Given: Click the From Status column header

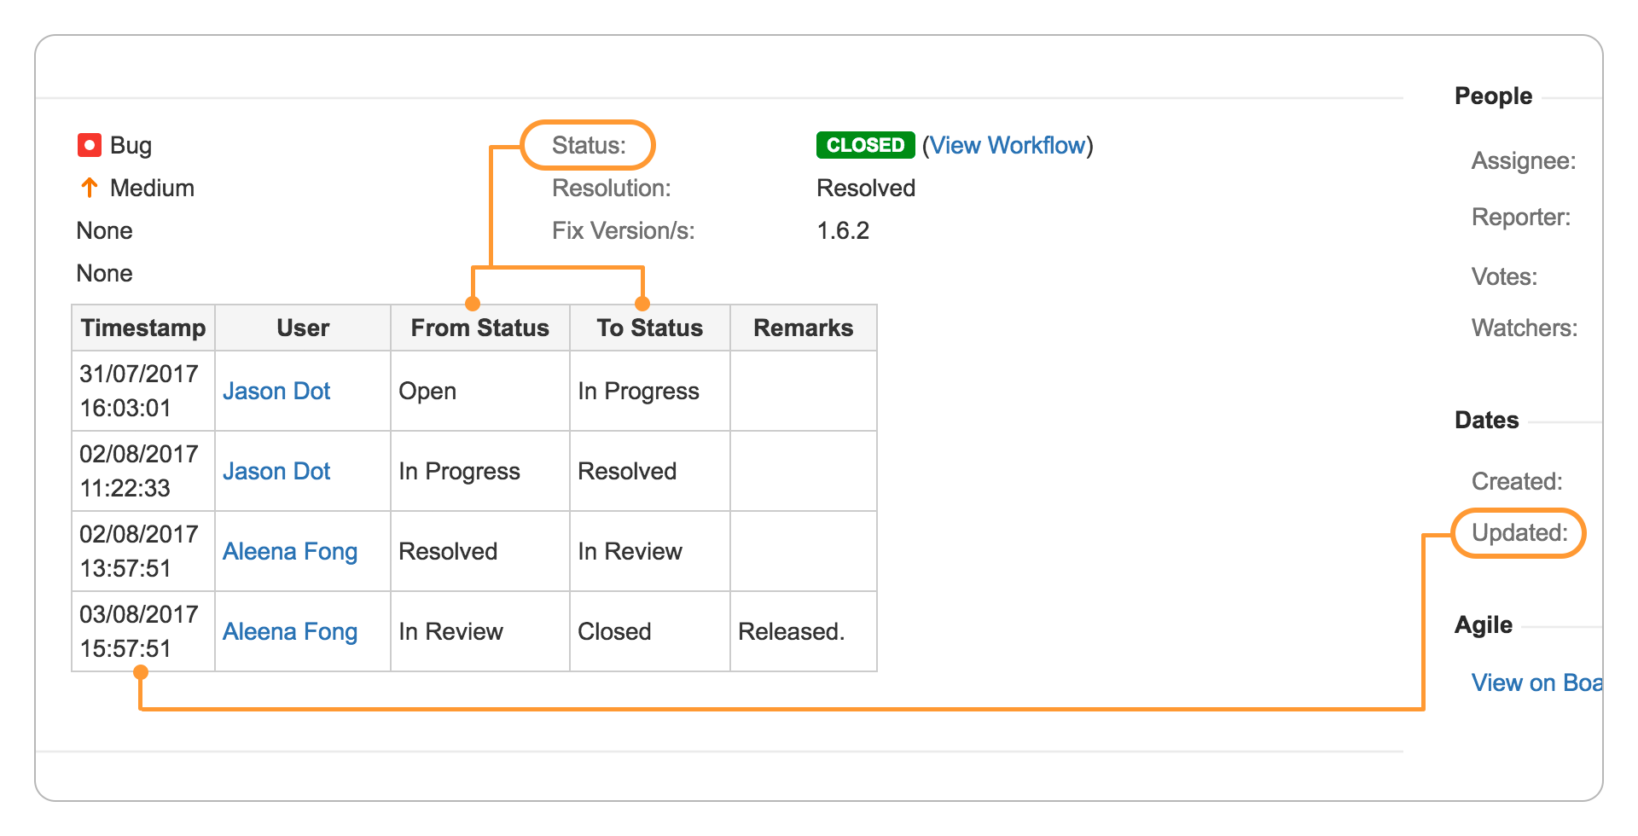Looking at the screenshot, I should 479,328.
